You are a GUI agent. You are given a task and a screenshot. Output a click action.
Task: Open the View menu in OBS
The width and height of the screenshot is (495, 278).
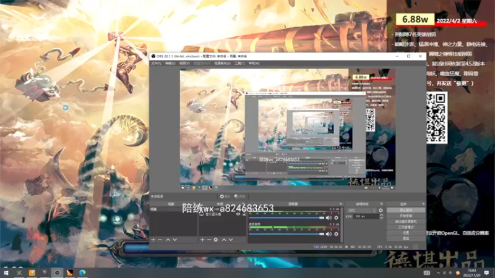pyautogui.click(x=184, y=64)
